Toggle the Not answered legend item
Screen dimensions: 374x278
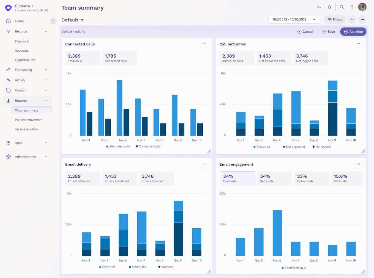pyautogui.click(x=294, y=147)
